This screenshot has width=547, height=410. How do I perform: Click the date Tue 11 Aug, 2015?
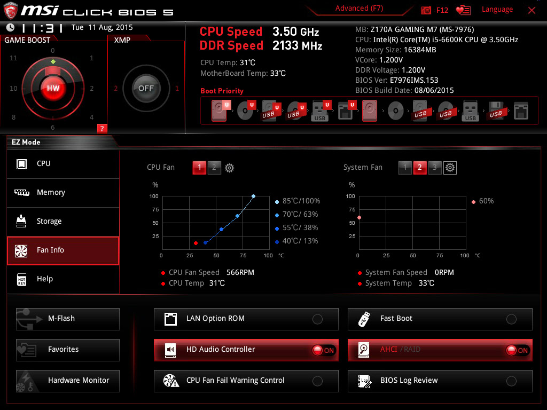pos(102,27)
